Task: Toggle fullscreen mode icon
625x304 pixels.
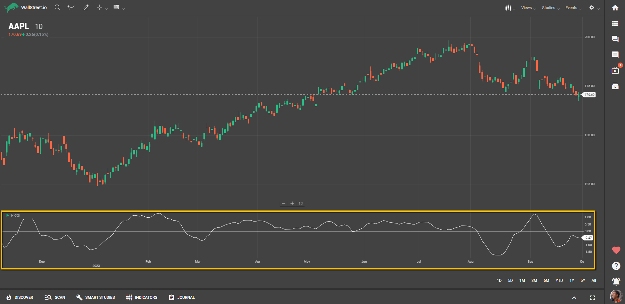Action: tap(592, 298)
